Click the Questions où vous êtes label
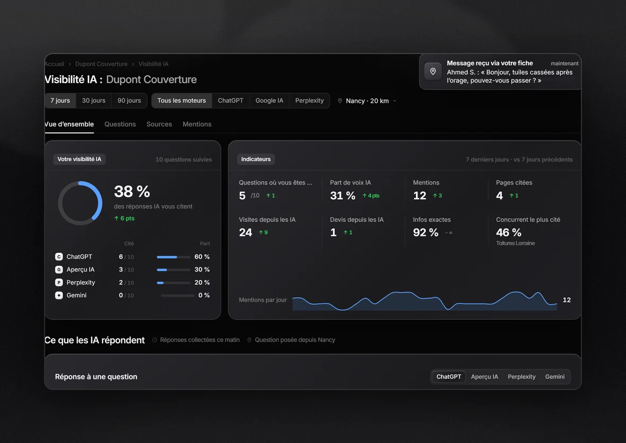 coord(275,183)
